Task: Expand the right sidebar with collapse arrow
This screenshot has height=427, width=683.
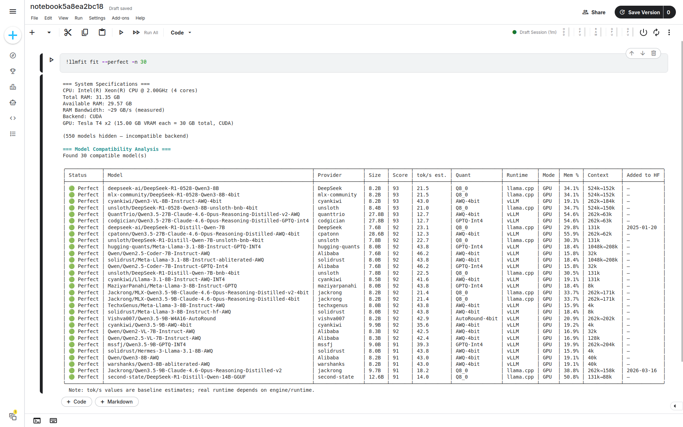Action: pos(675,406)
